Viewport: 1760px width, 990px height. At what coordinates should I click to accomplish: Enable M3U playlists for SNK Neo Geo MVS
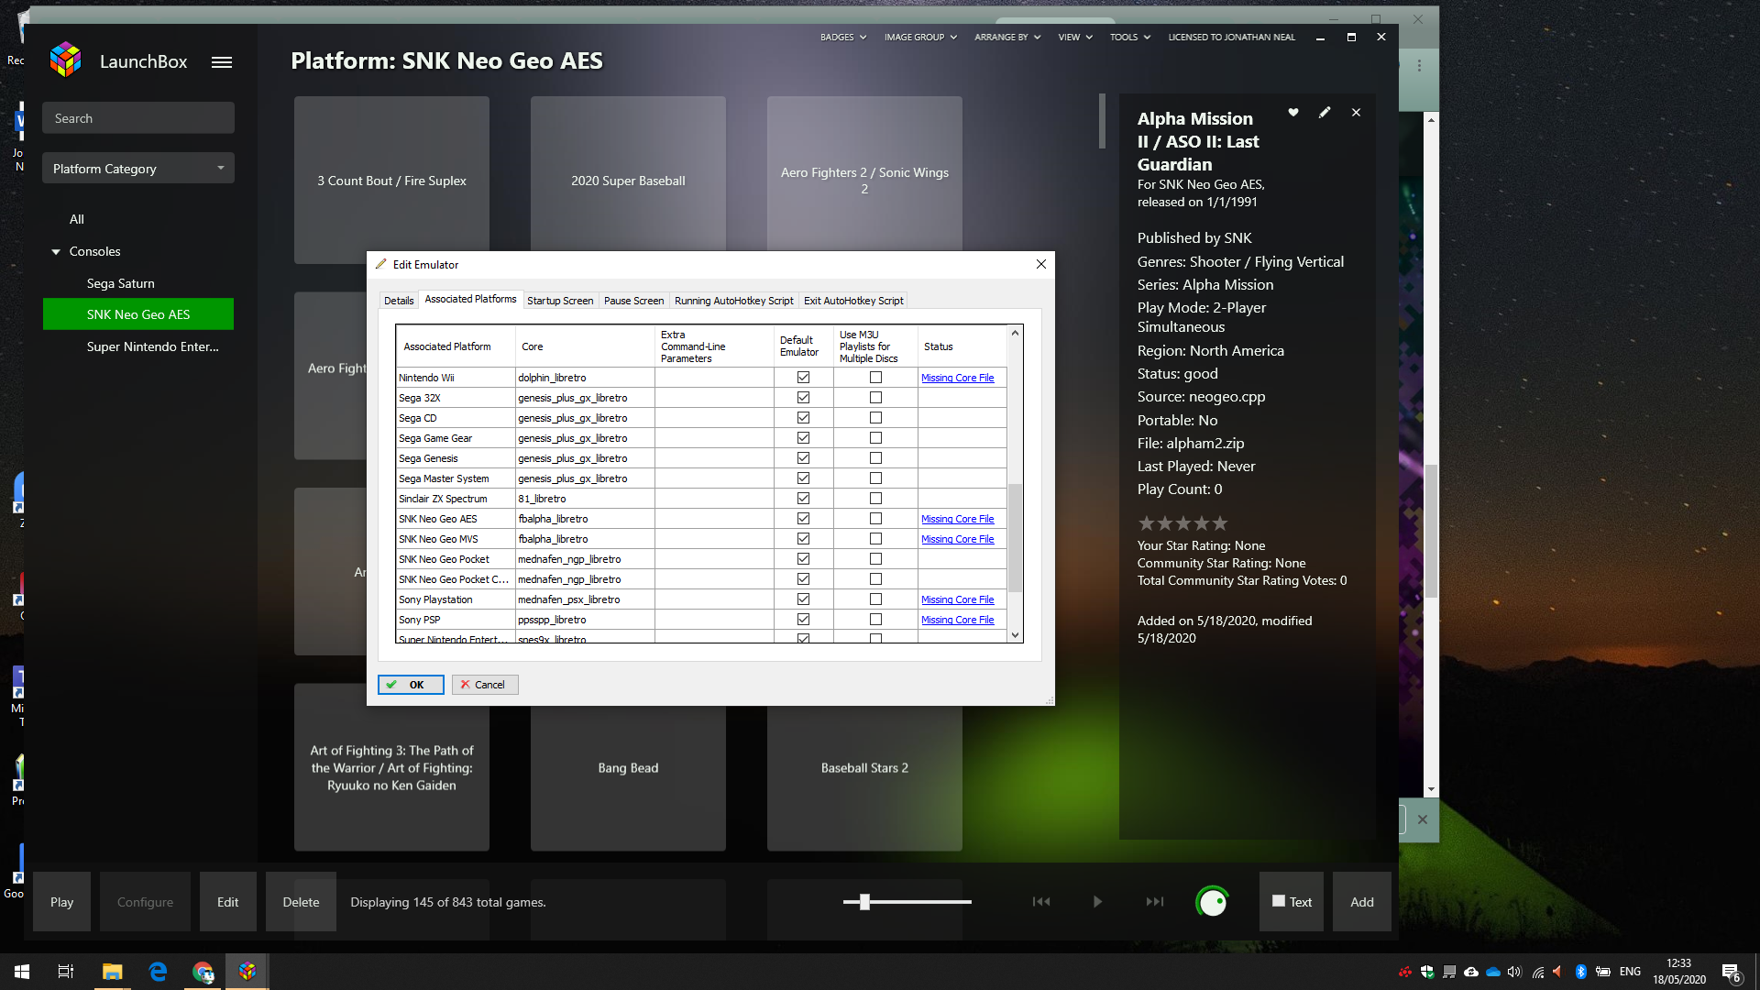(875, 539)
